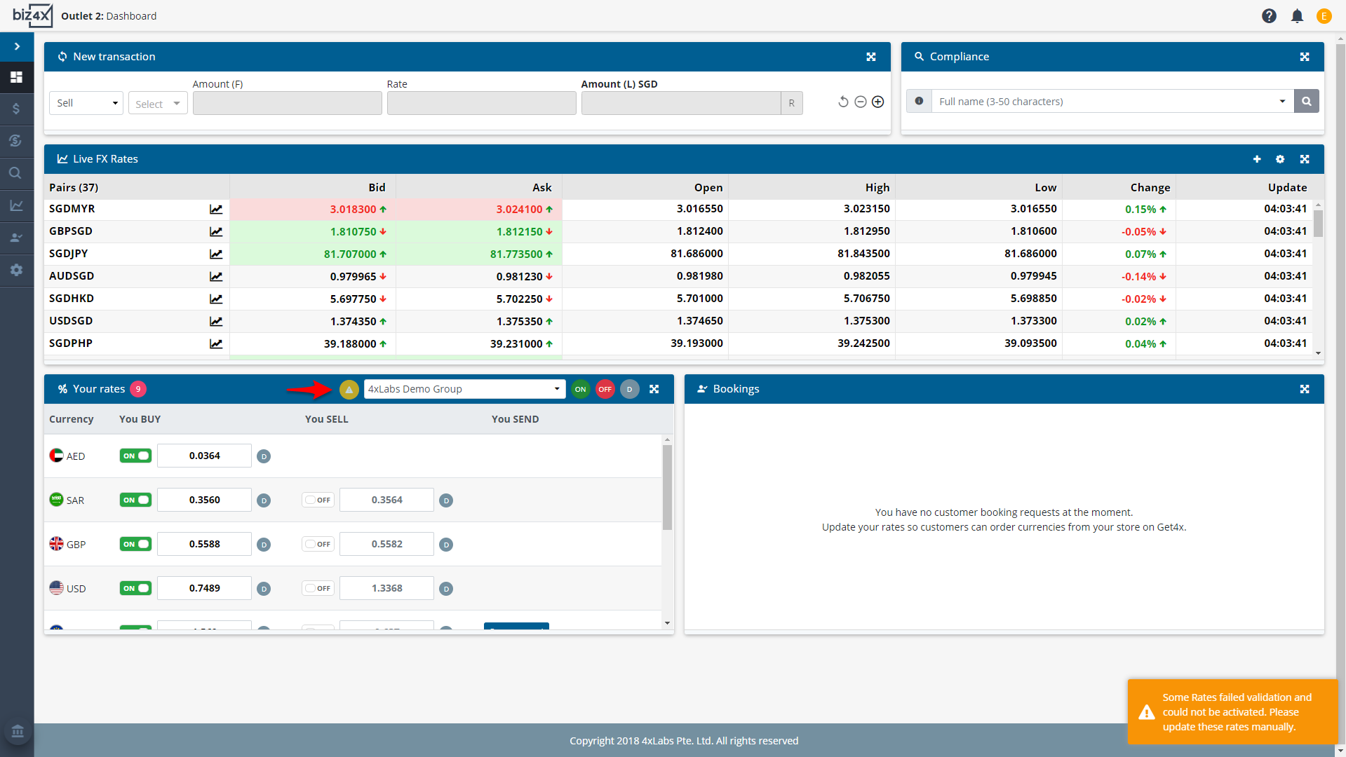Open the search sidebar icon
The image size is (1346, 757).
(x=17, y=173)
